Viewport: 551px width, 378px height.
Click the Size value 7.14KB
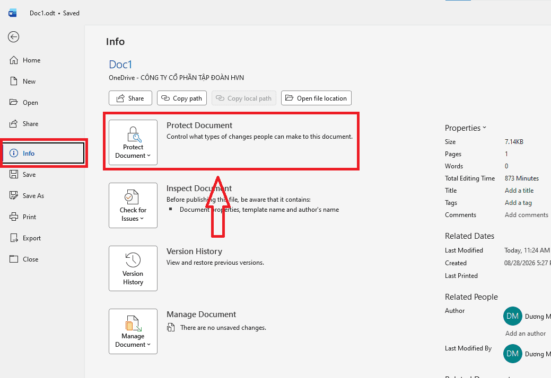tap(514, 142)
